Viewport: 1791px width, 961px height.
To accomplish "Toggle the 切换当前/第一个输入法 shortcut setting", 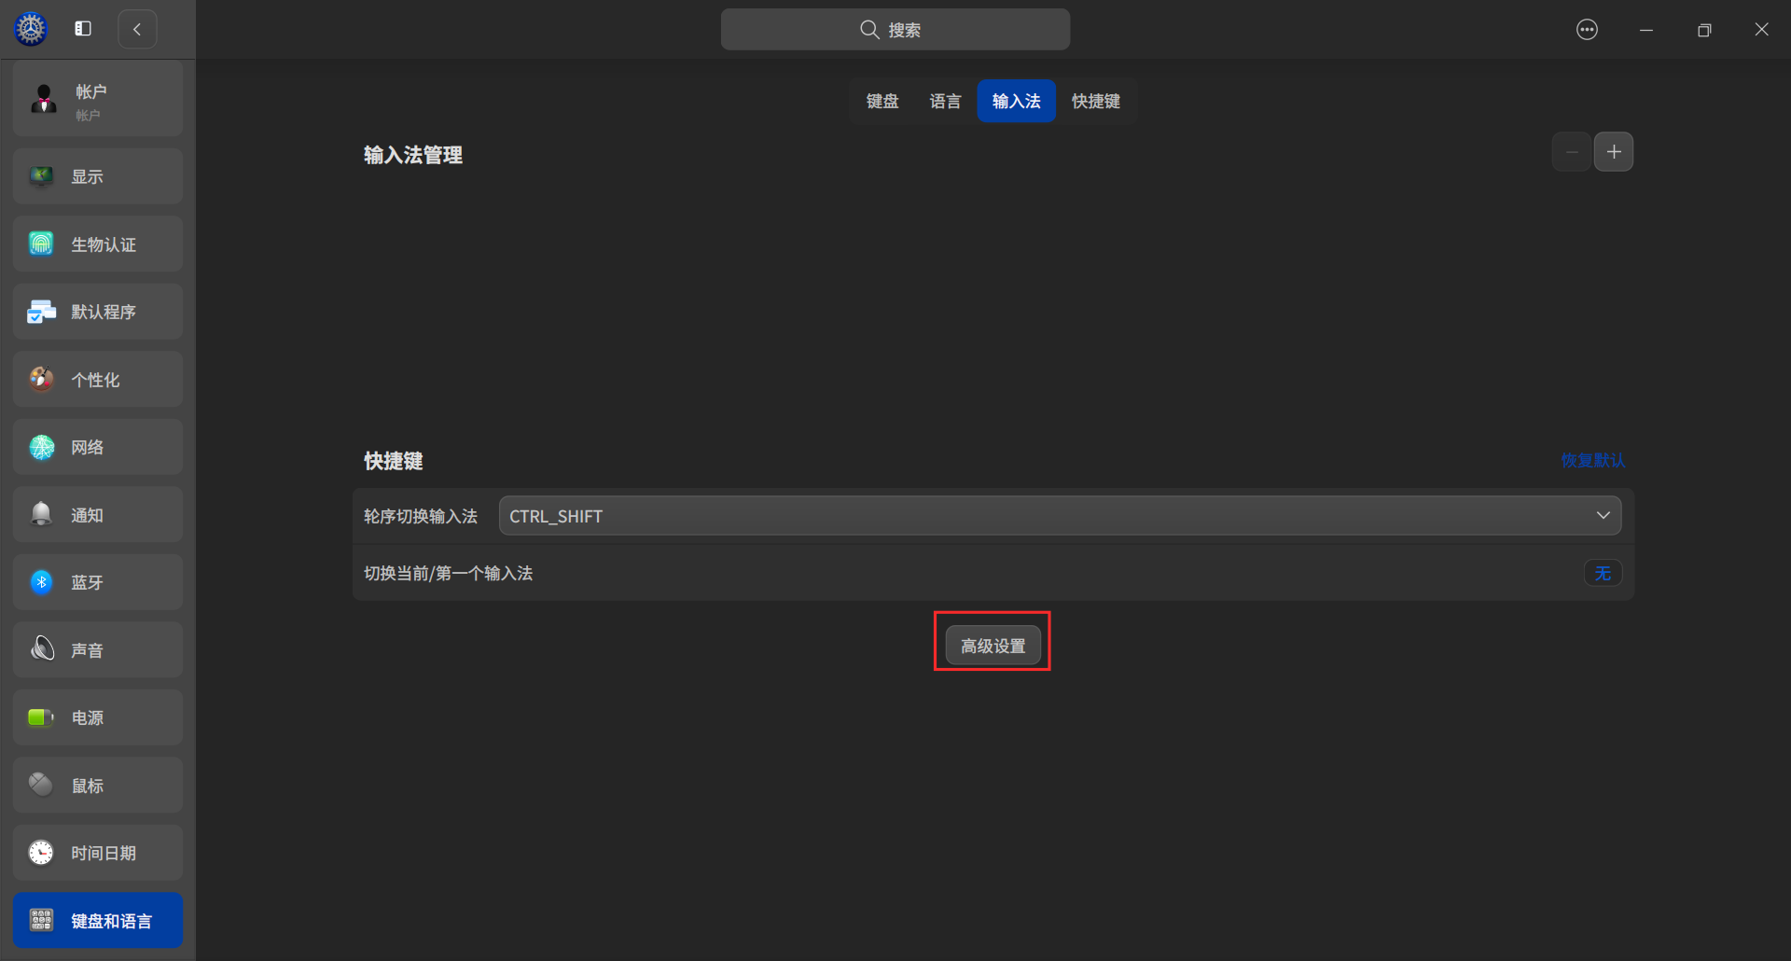I will (1602, 573).
